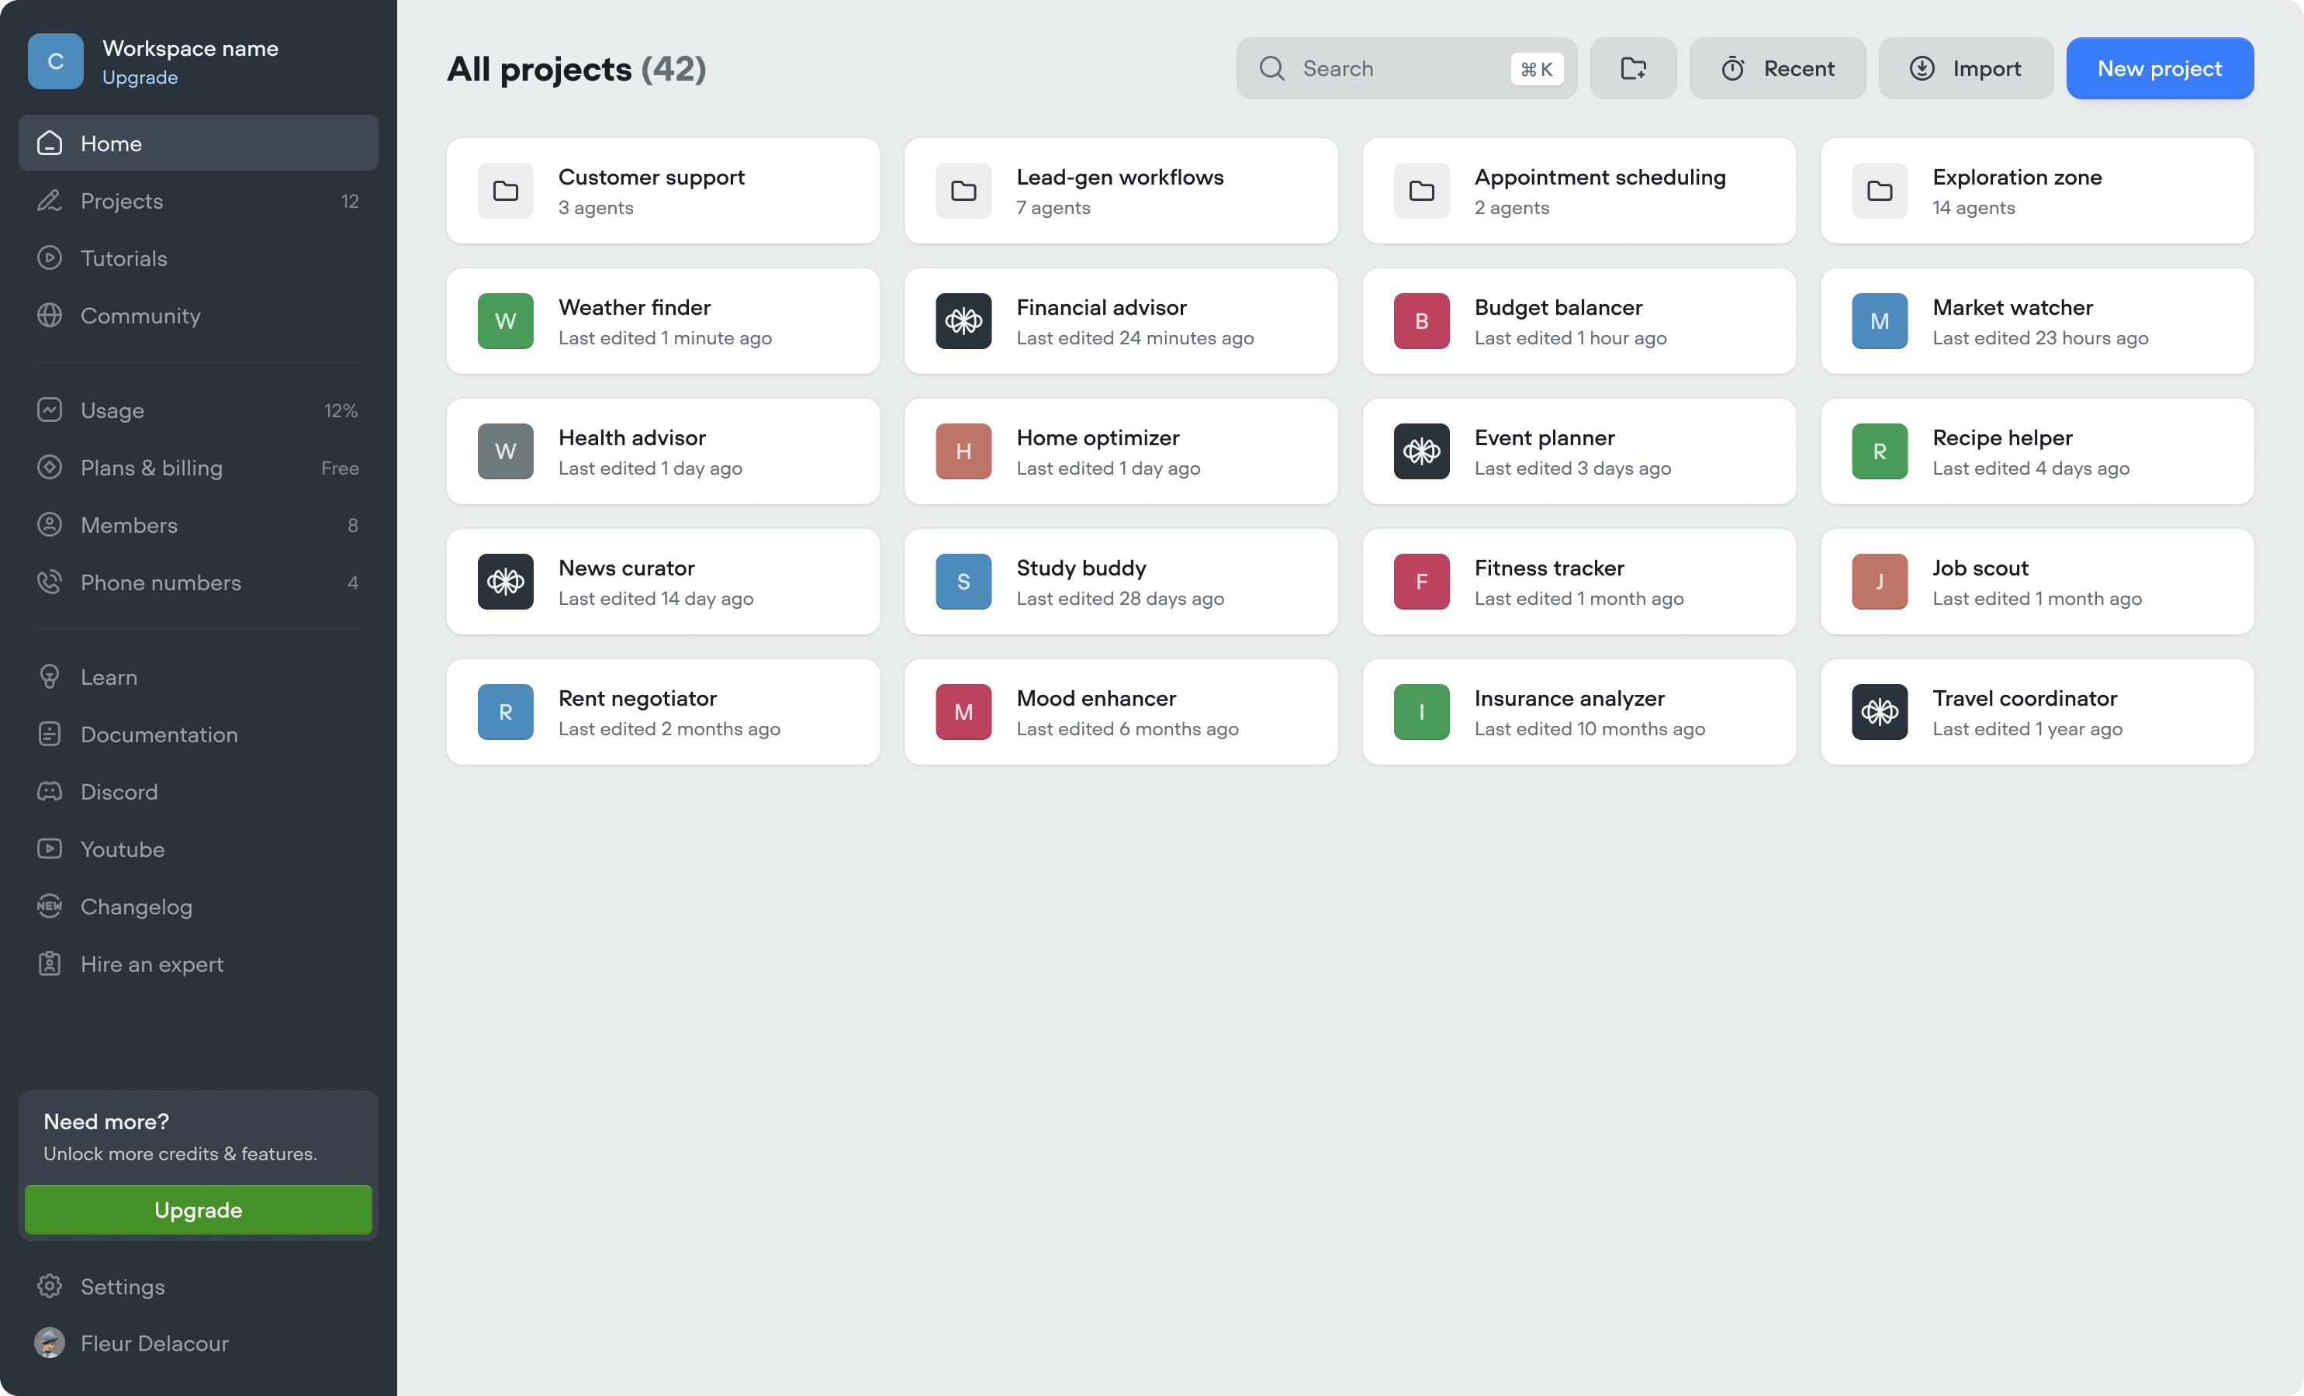This screenshot has height=1396, width=2304.
Task: Click the New project button
Action: (2160, 68)
